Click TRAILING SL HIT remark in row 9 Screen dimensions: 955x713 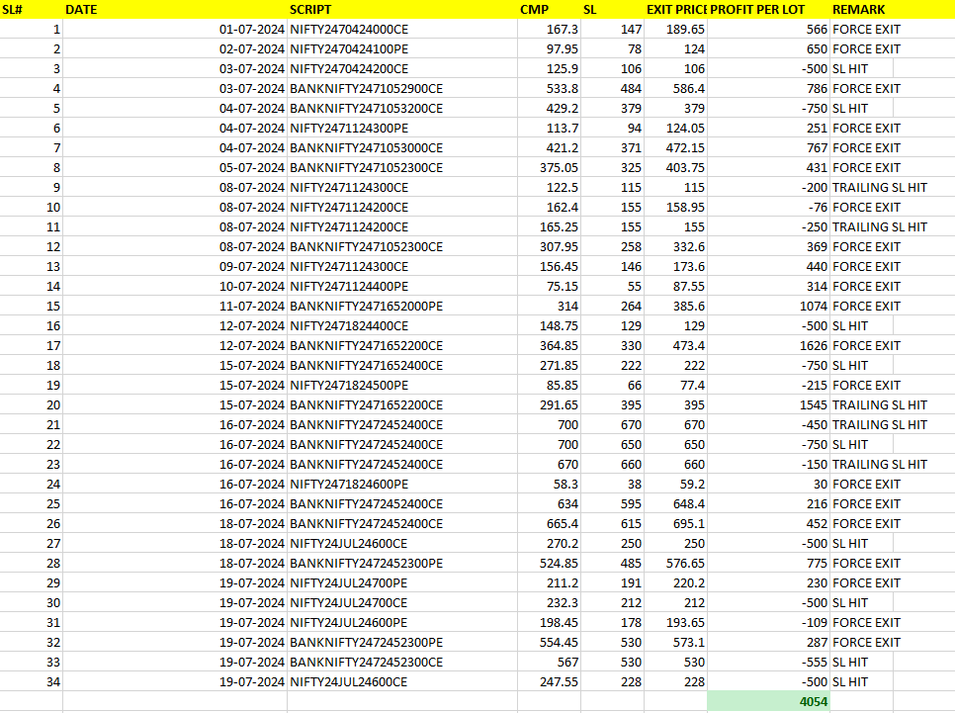click(880, 188)
